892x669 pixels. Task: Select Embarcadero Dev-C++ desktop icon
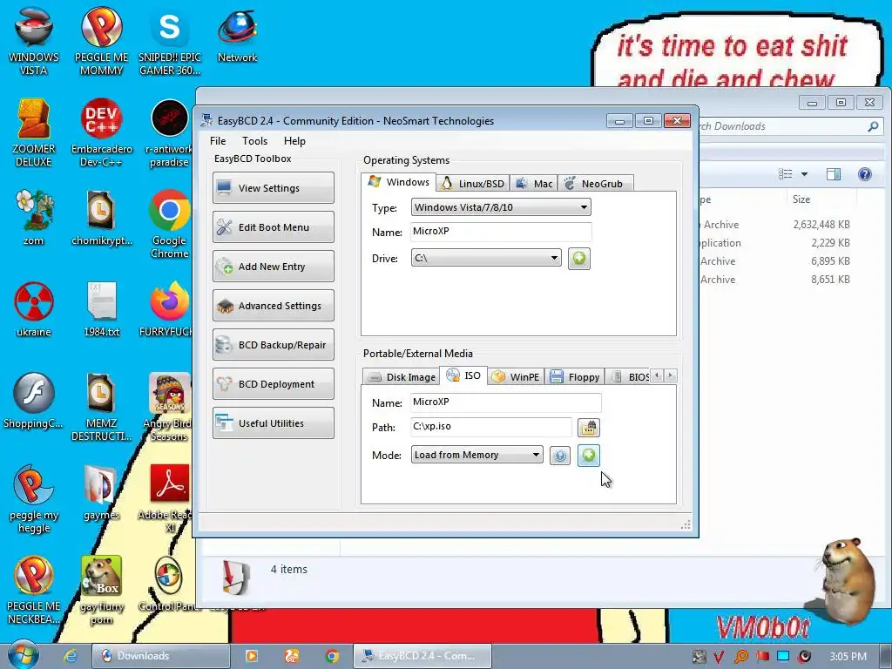pyautogui.click(x=101, y=133)
